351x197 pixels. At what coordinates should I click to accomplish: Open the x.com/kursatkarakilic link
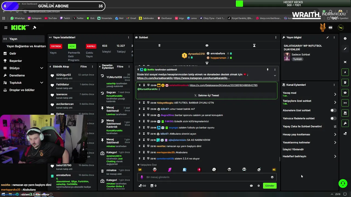click(x=155, y=78)
